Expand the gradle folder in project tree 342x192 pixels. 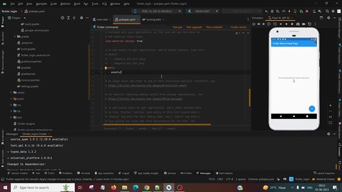(x=15, y=37)
